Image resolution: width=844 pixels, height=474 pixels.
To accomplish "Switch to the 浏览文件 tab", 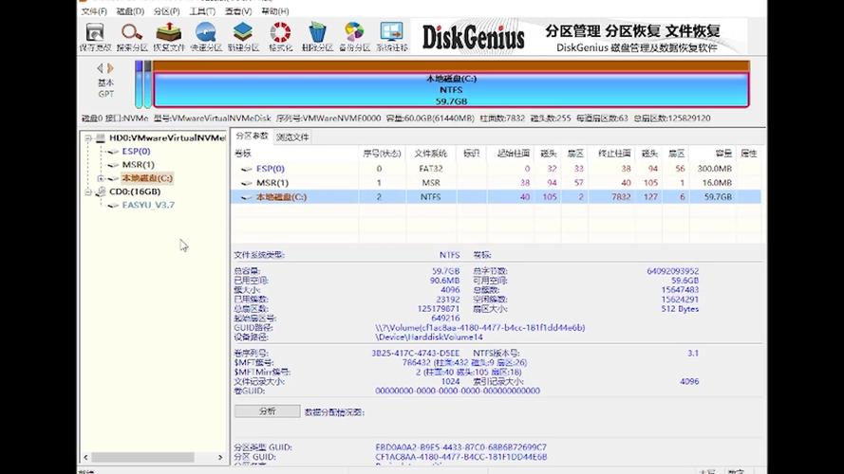I will point(292,137).
